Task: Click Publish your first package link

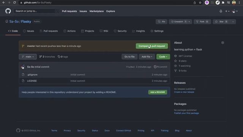Action: (x=186, y=113)
